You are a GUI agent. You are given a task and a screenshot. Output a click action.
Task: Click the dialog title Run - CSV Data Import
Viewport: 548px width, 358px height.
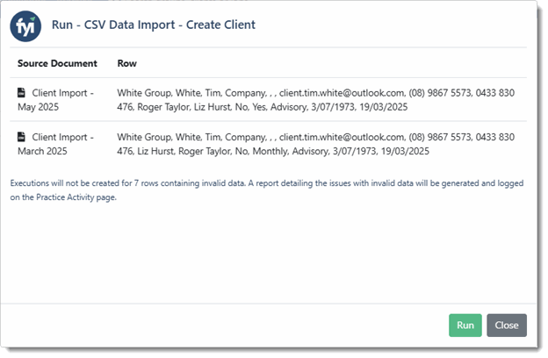click(154, 25)
